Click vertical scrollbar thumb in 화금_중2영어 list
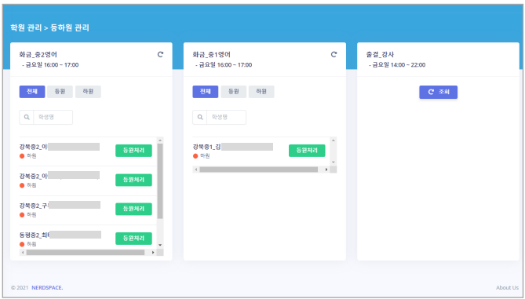This screenshot has height=299, width=525. tap(160, 181)
